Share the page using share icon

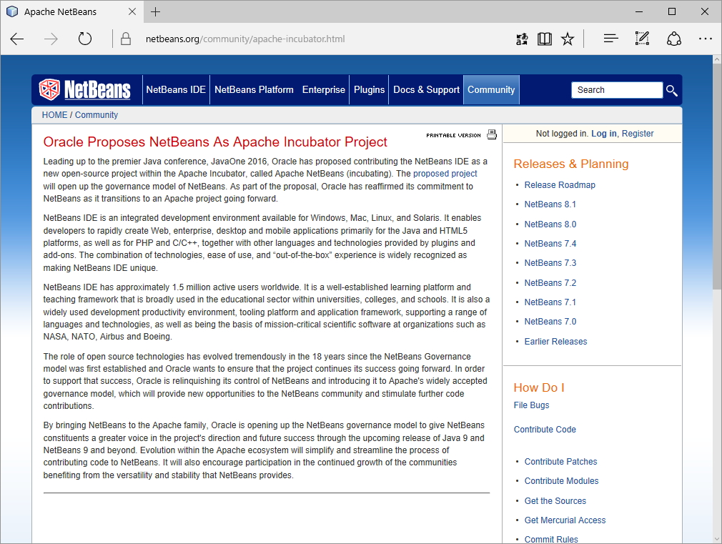[x=673, y=39]
